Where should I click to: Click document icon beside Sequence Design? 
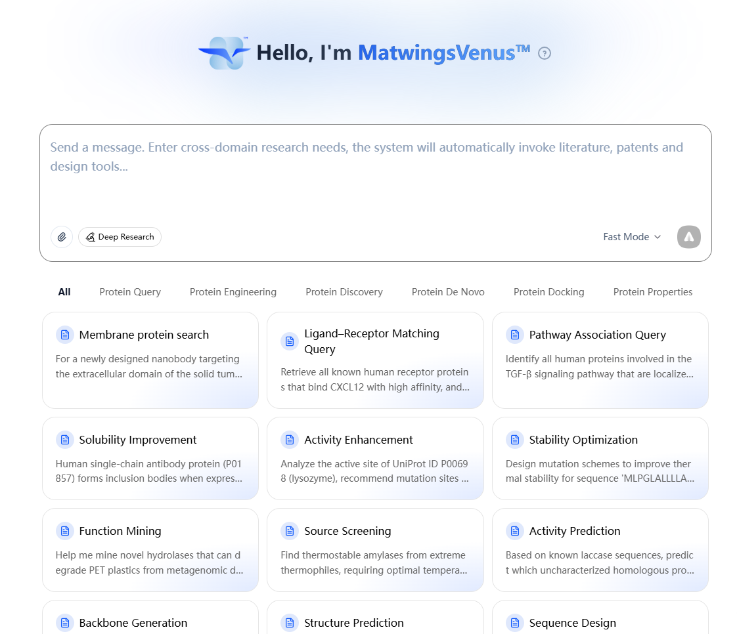(515, 623)
